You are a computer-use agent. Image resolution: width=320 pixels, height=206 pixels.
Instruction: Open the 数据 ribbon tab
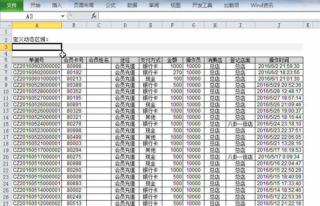coord(132,5)
